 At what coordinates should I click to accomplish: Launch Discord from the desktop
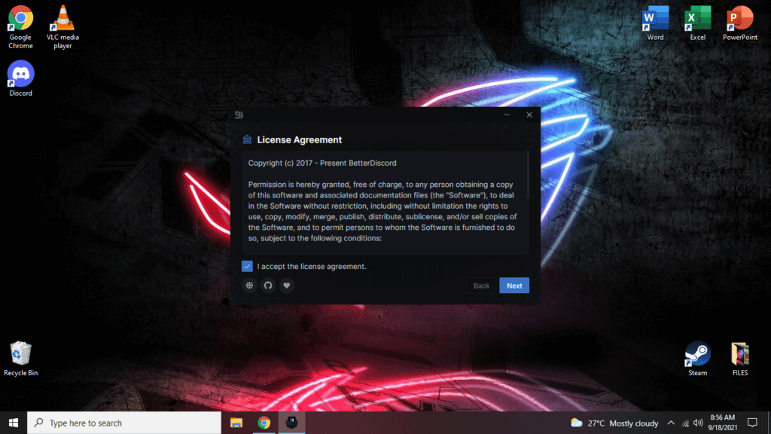[20, 74]
